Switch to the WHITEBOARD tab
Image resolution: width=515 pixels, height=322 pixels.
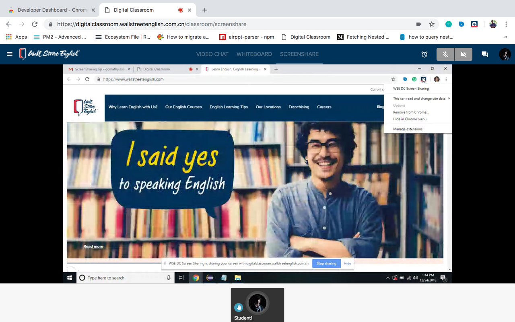254,54
